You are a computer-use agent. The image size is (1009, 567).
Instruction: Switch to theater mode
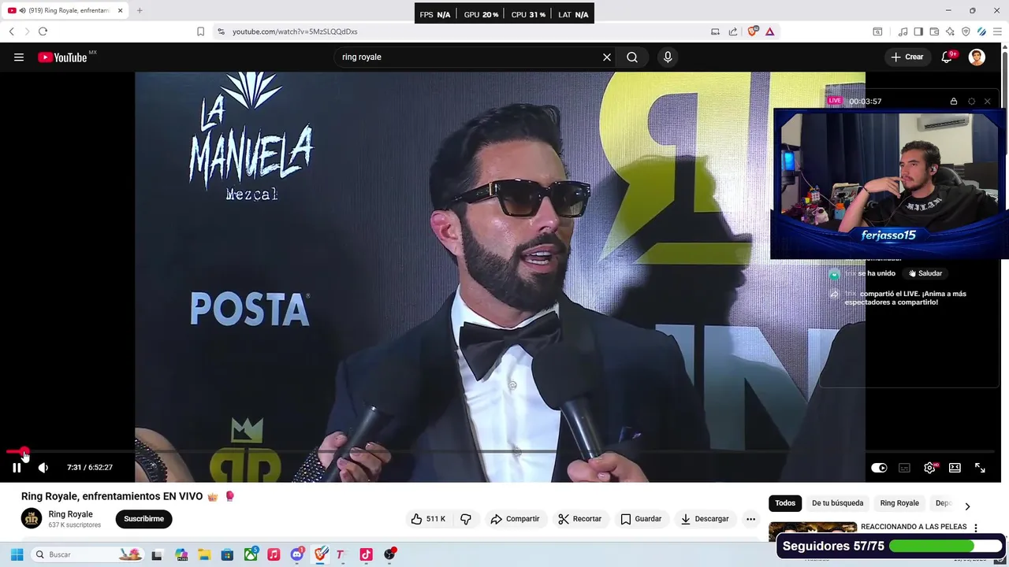955,468
